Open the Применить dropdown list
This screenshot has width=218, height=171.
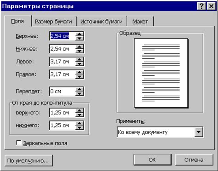pos(199,132)
